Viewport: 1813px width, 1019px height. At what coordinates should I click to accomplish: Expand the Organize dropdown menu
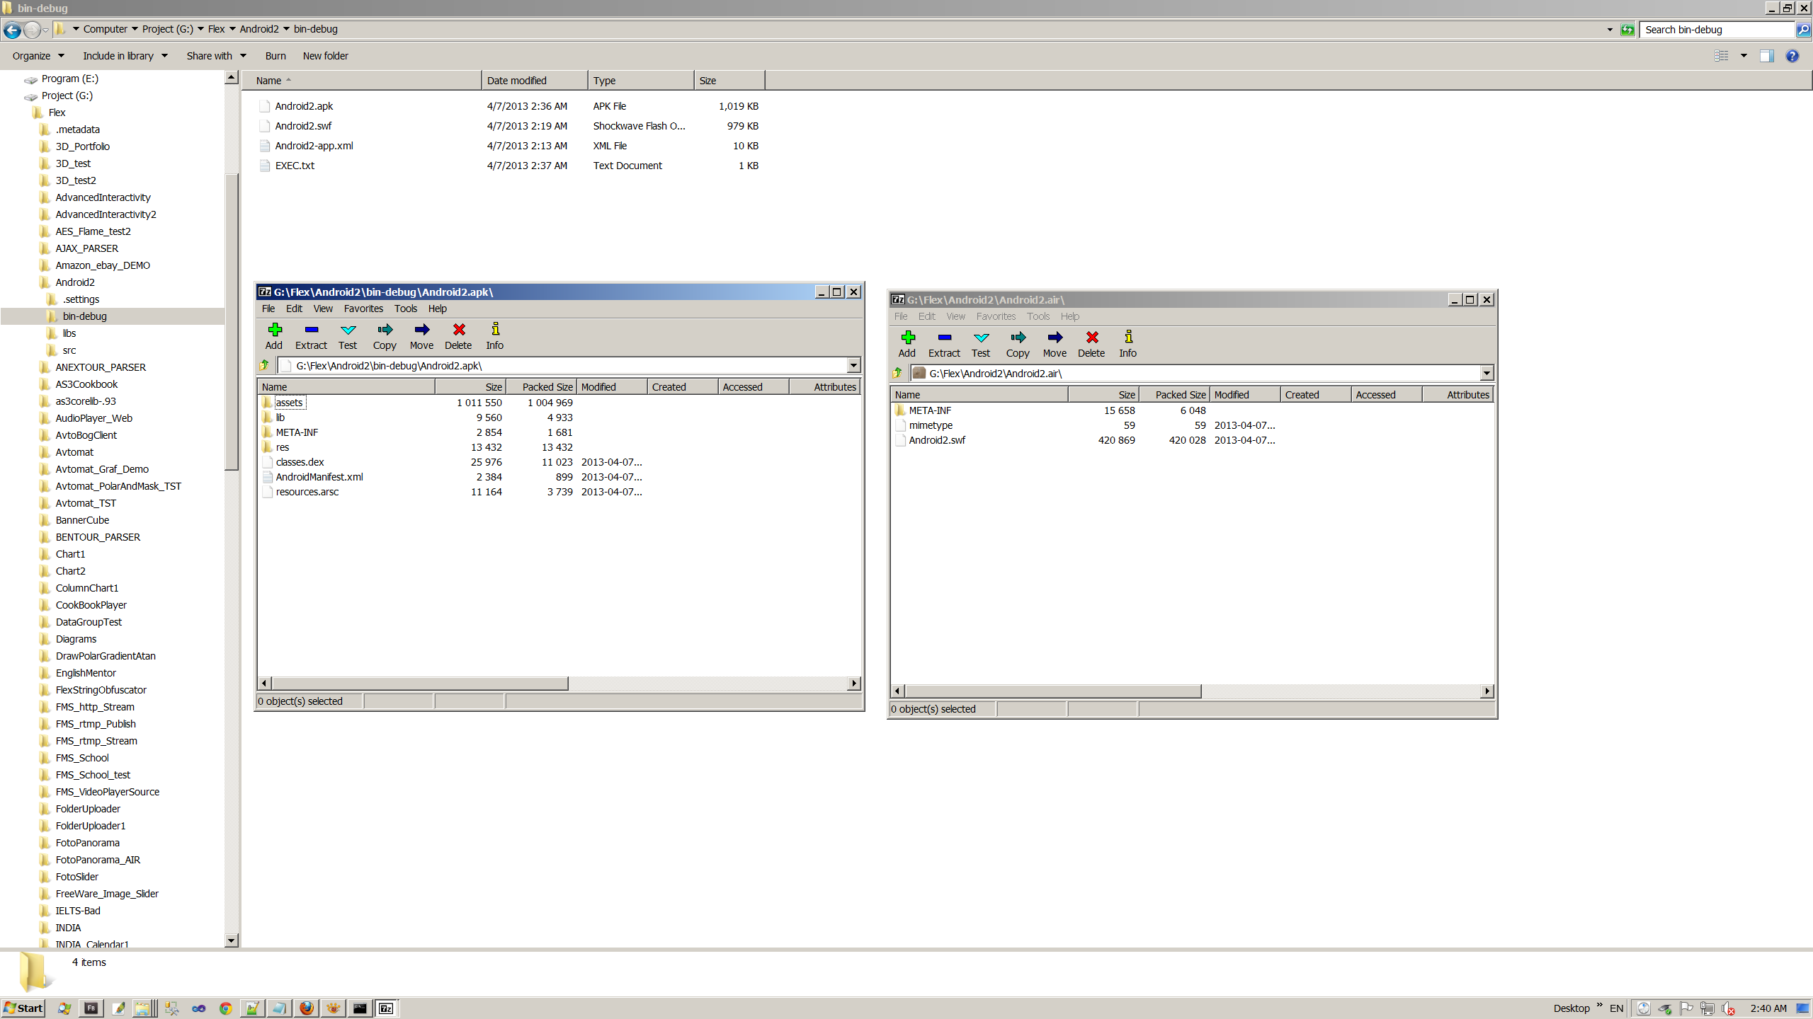[38, 56]
